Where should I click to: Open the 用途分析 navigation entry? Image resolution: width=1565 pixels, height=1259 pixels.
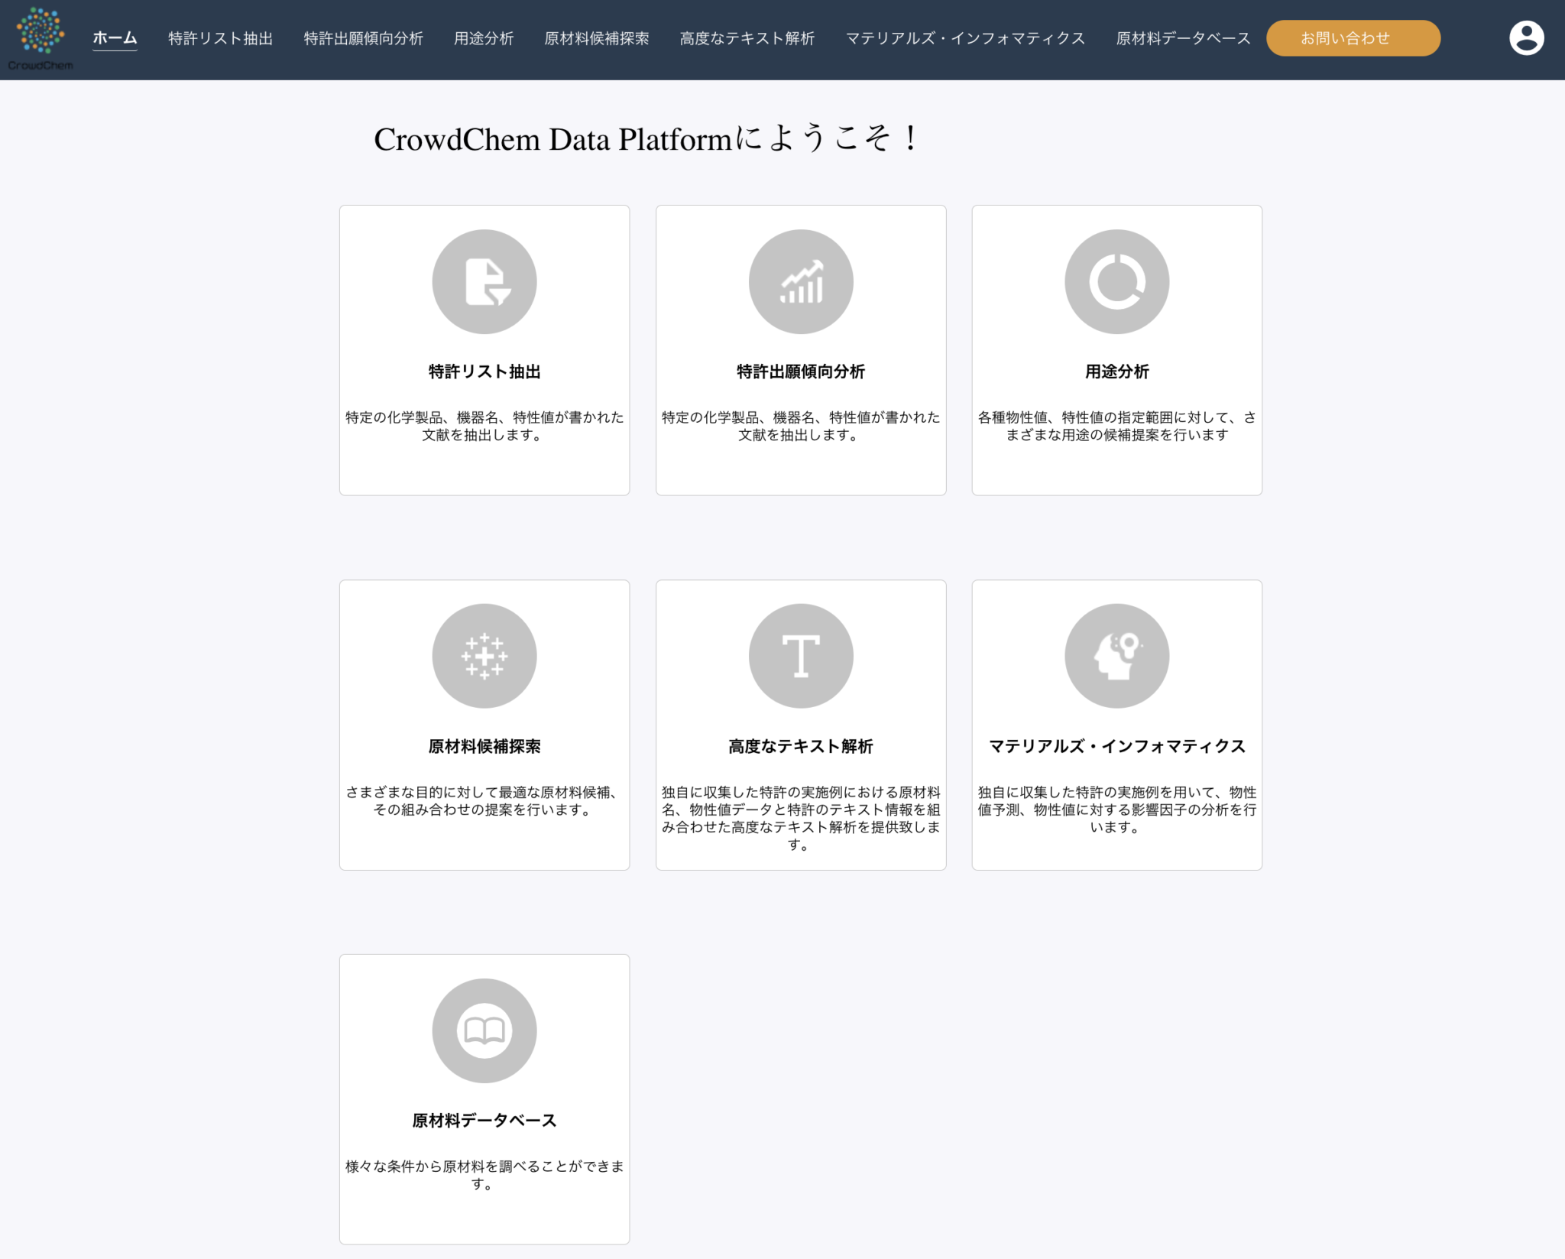[484, 38]
